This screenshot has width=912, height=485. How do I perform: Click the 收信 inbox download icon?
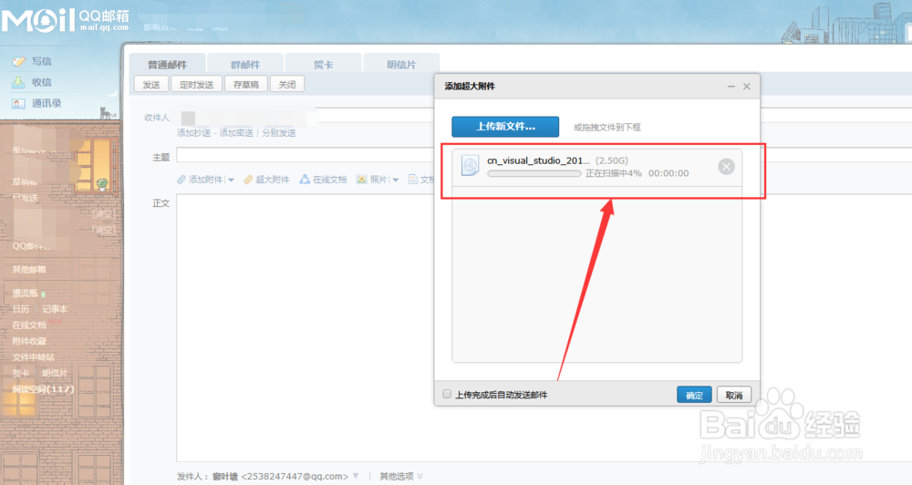[x=18, y=83]
